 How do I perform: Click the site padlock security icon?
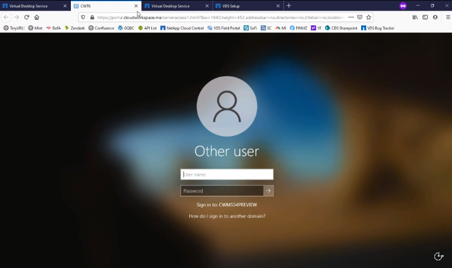coord(92,17)
